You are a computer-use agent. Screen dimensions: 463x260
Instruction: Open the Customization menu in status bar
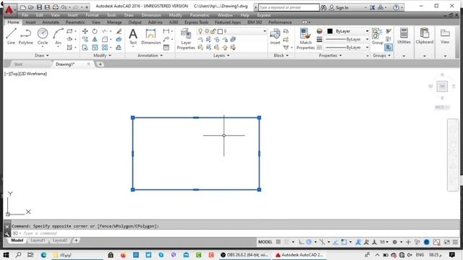(x=455, y=242)
